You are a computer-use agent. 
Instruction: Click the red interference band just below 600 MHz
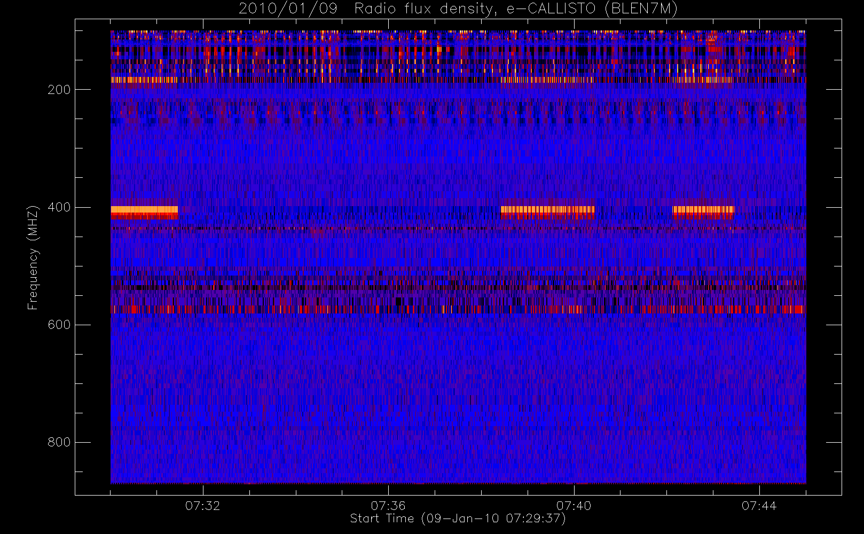pyautogui.click(x=458, y=309)
